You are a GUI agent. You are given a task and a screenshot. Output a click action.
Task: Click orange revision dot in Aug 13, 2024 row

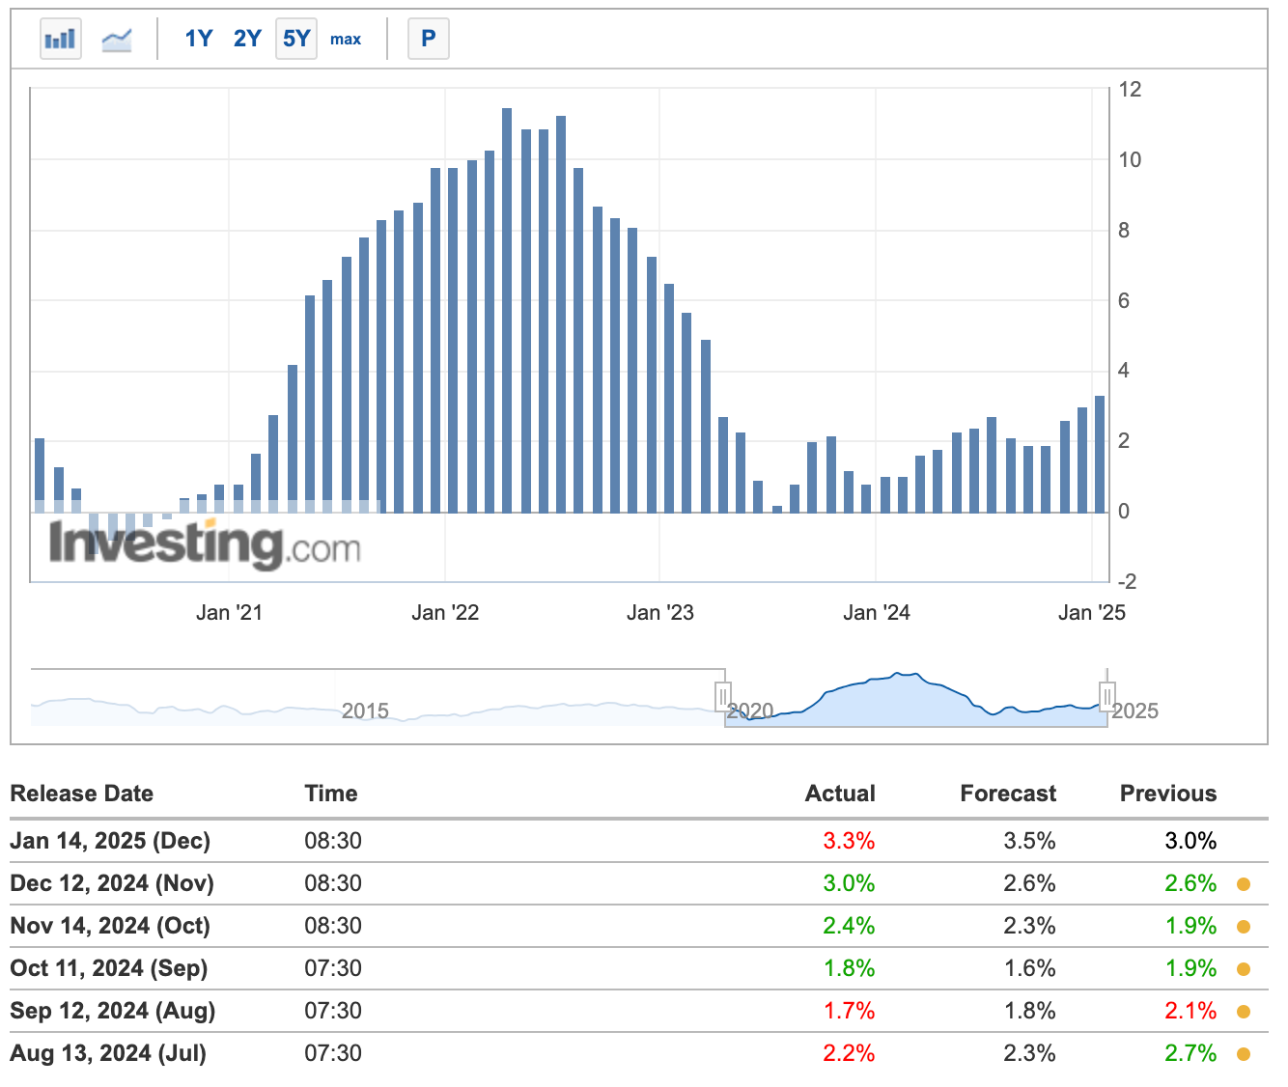click(x=1244, y=1054)
